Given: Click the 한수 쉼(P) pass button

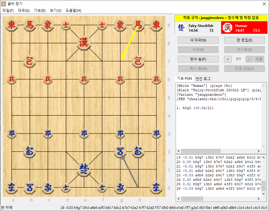Looking at the screenshot, I should tap(198, 59).
